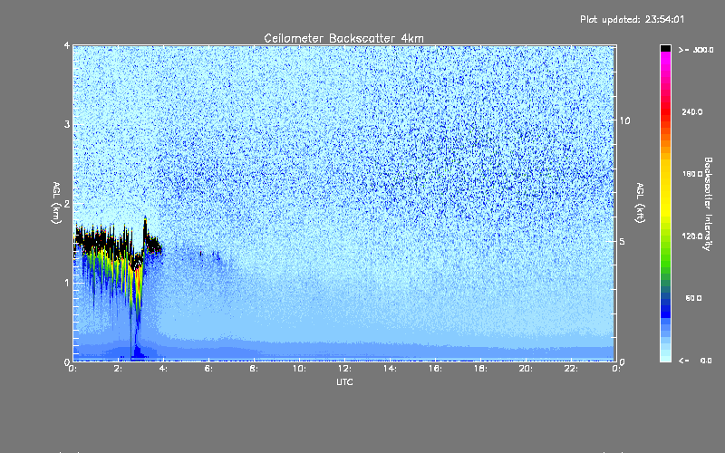Click the '60.0' colorbar tick label
Image resolution: width=725 pixels, height=453 pixels.
point(693,298)
